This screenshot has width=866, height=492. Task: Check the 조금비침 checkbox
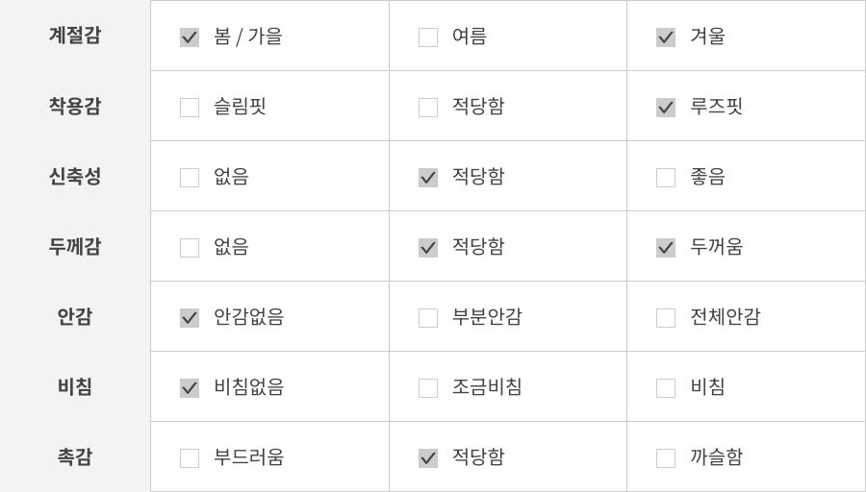click(x=428, y=388)
